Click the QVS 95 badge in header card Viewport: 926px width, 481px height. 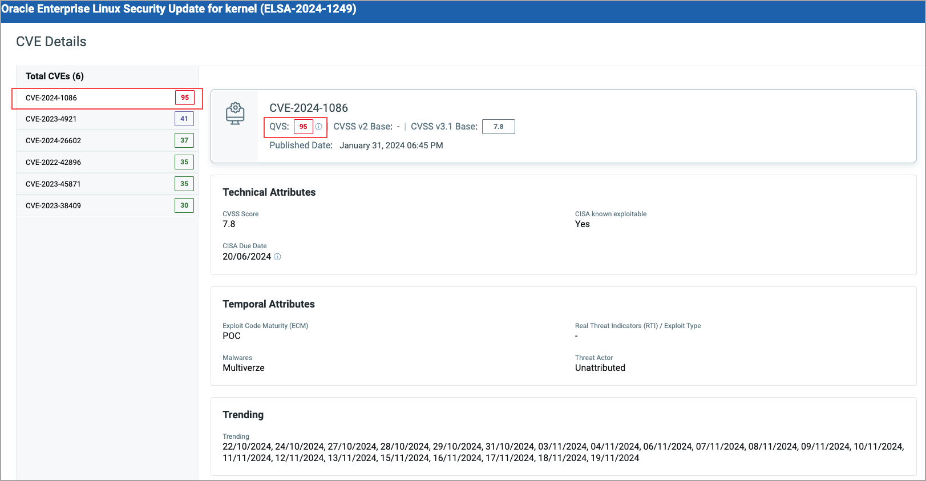click(x=304, y=127)
